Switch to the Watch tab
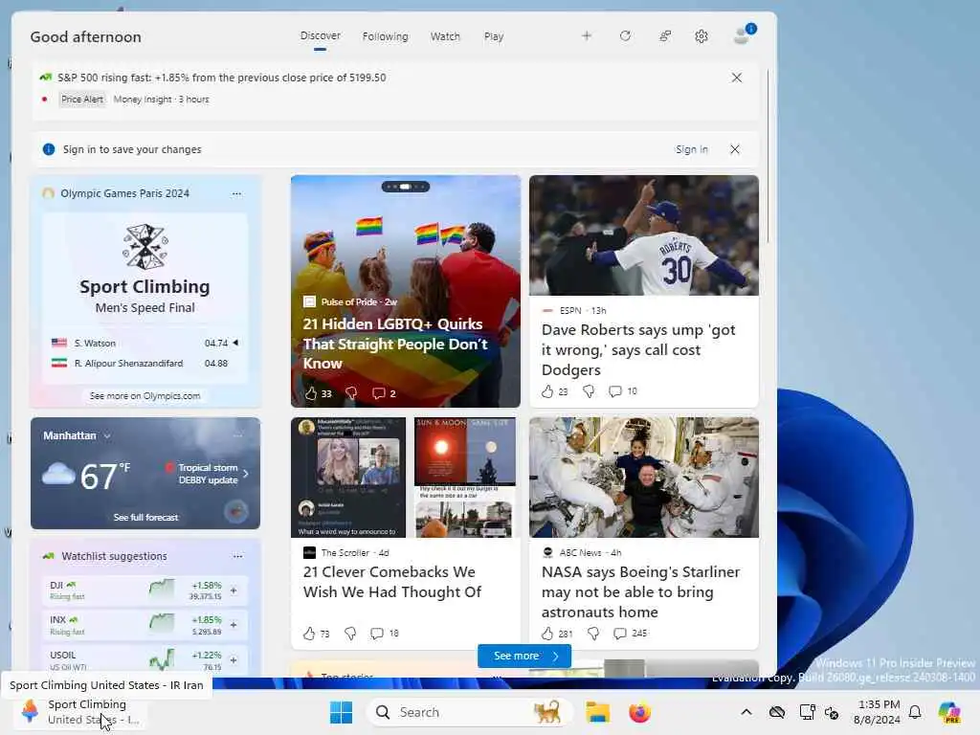This screenshot has width=980, height=735. click(x=445, y=36)
